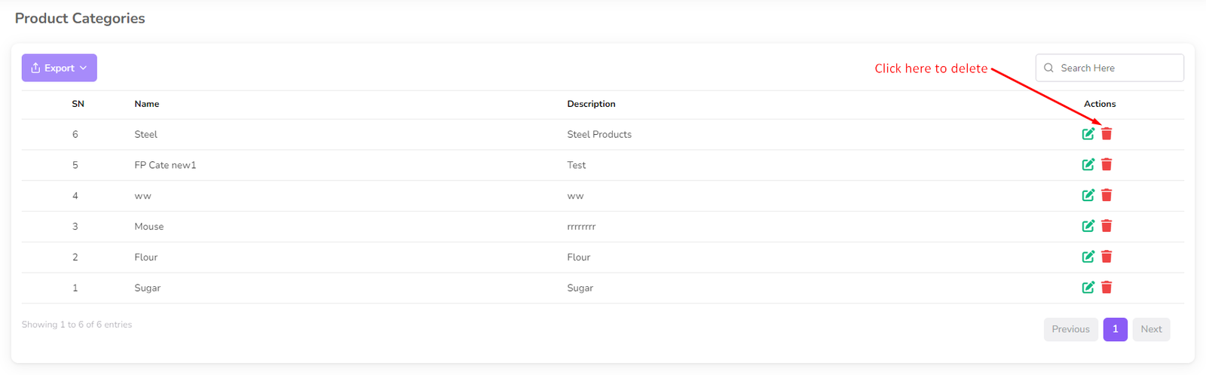Screen dimensions: 1206x375
Task: Sort by the SN column header
Action: [x=78, y=104]
